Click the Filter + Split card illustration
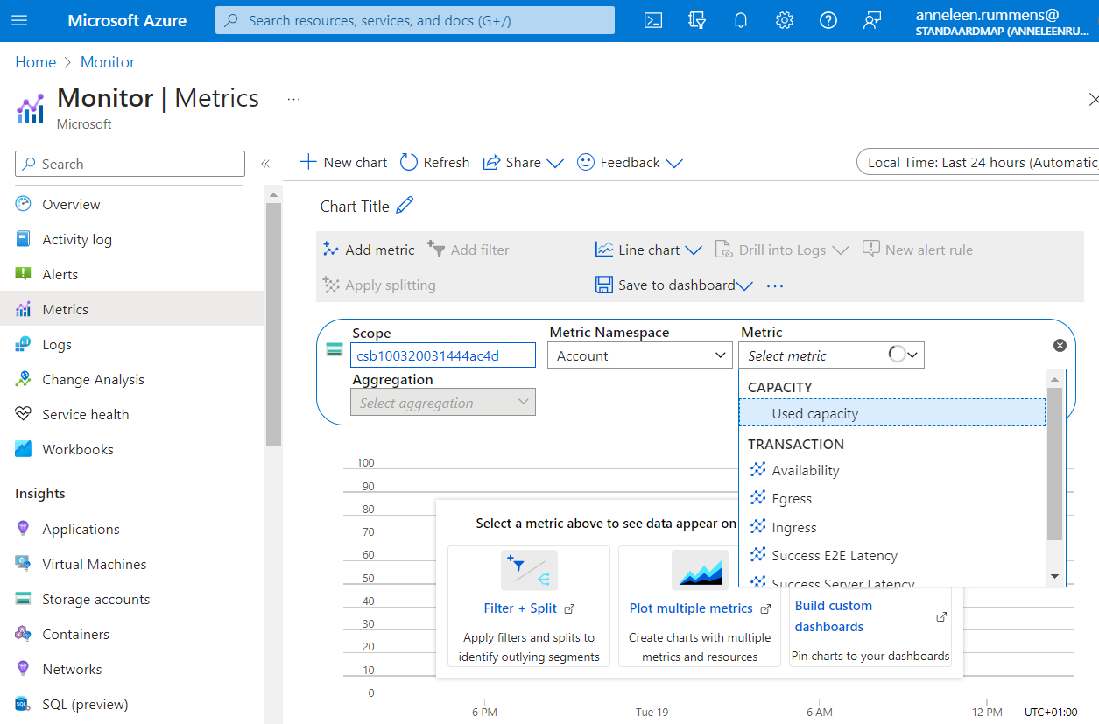1099x724 pixels. 529,570
